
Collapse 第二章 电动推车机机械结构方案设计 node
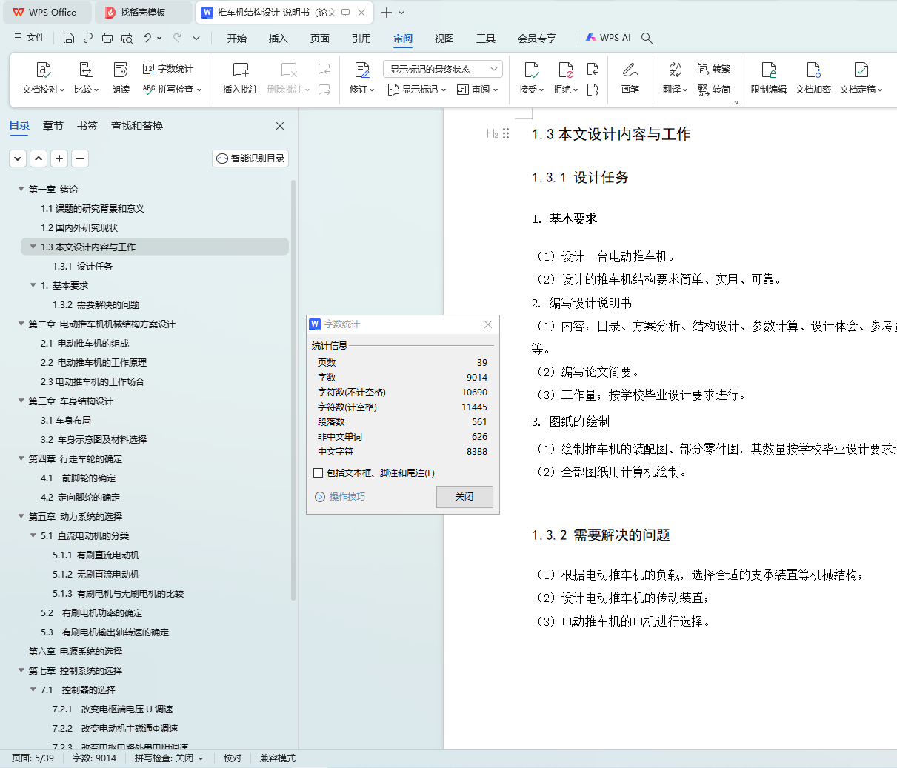click(x=21, y=324)
